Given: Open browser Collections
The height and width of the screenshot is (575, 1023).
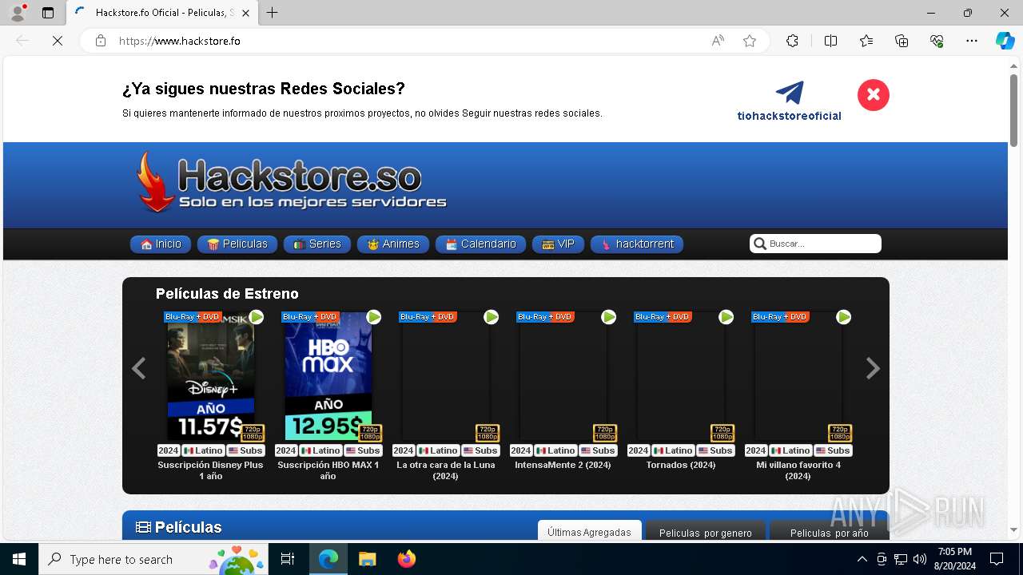Looking at the screenshot, I should click(x=902, y=41).
